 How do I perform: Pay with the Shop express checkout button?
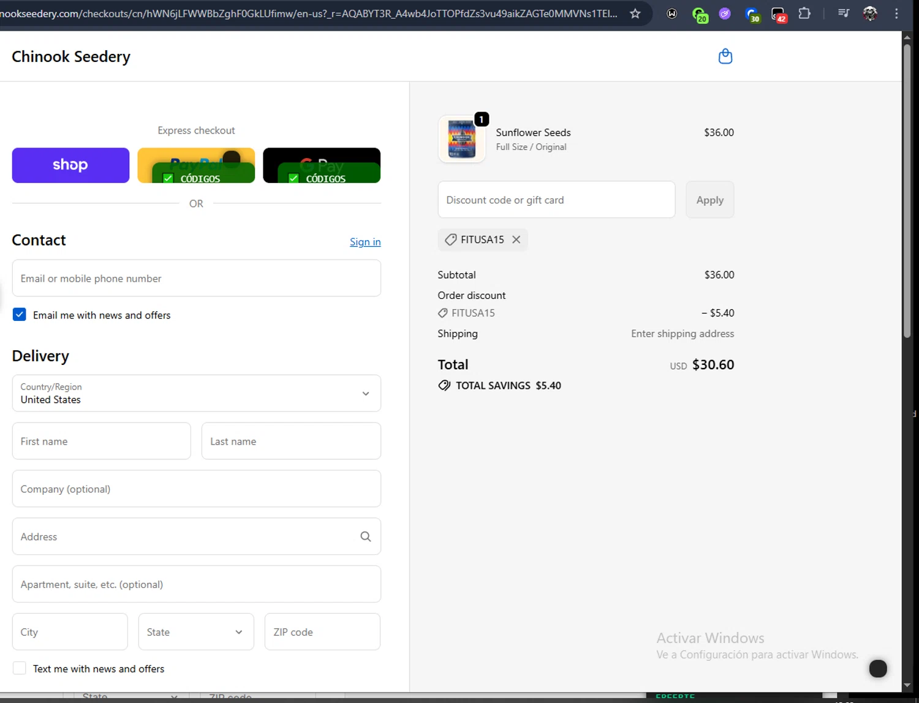tap(70, 165)
